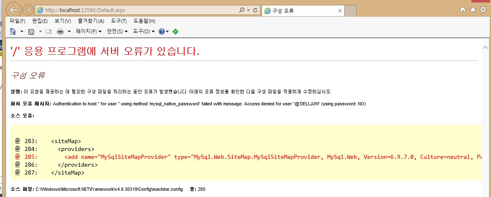This screenshot has height=197, width=491.
Task: Open the gear Tools icon at top right
Action: coord(483,10)
